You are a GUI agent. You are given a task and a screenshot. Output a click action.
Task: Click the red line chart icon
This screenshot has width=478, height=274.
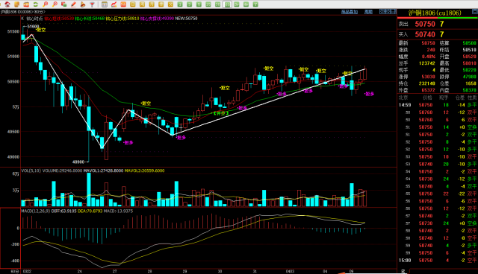114,4
